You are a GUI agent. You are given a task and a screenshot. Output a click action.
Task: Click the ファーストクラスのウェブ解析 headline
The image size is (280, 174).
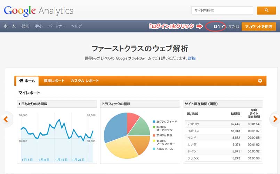point(140,49)
